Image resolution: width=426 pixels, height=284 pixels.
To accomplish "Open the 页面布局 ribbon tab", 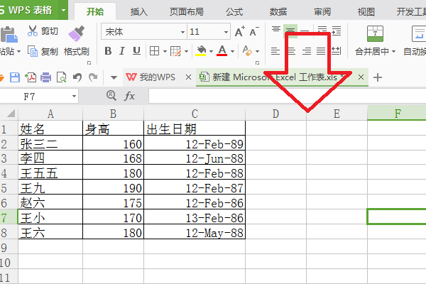I will pyautogui.click(x=186, y=11).
